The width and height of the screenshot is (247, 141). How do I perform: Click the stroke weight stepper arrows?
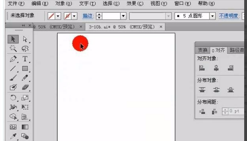point(99,16)
